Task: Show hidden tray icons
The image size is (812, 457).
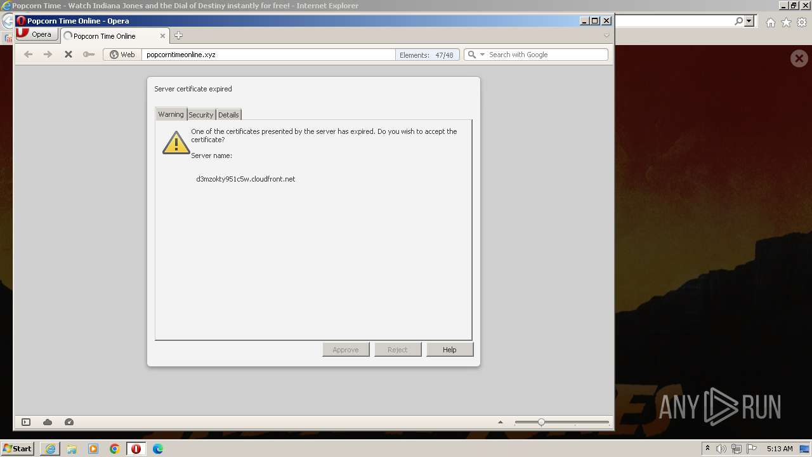Action: tap(707, 449)
